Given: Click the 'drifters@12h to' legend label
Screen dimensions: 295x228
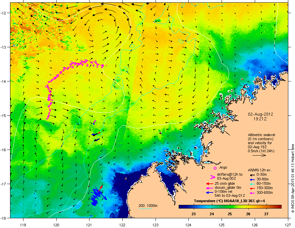Looking at the screenshot, I should [230, 174].
